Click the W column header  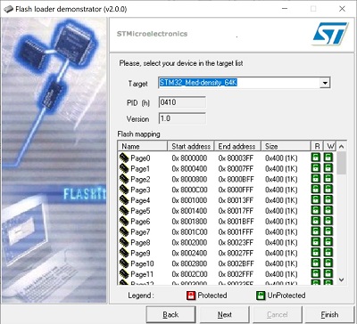[x=329, y=146]
